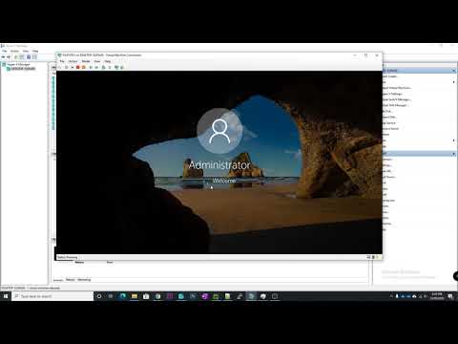Expand the New submenu arrow in Actions pane
The width and height of the screenshot is (458, 344).
[454, 82]
